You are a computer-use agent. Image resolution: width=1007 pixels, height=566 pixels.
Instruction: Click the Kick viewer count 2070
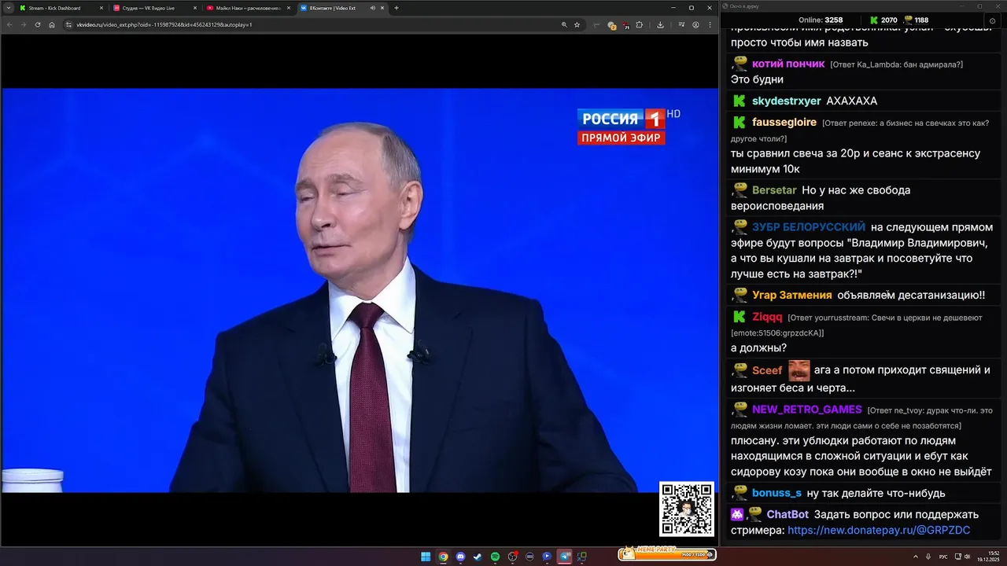883,20
